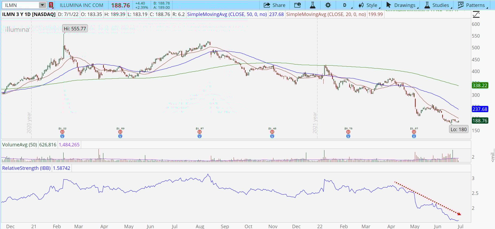The image size is (495, 229).
Task: Click the blue lightbulb icon under $1.87 earnings
Action: pos(199,136)
